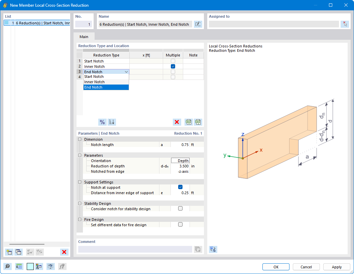Click the percent toggle icon below table
The width and height of the screenshot is (354, 274).
(102, 122)
